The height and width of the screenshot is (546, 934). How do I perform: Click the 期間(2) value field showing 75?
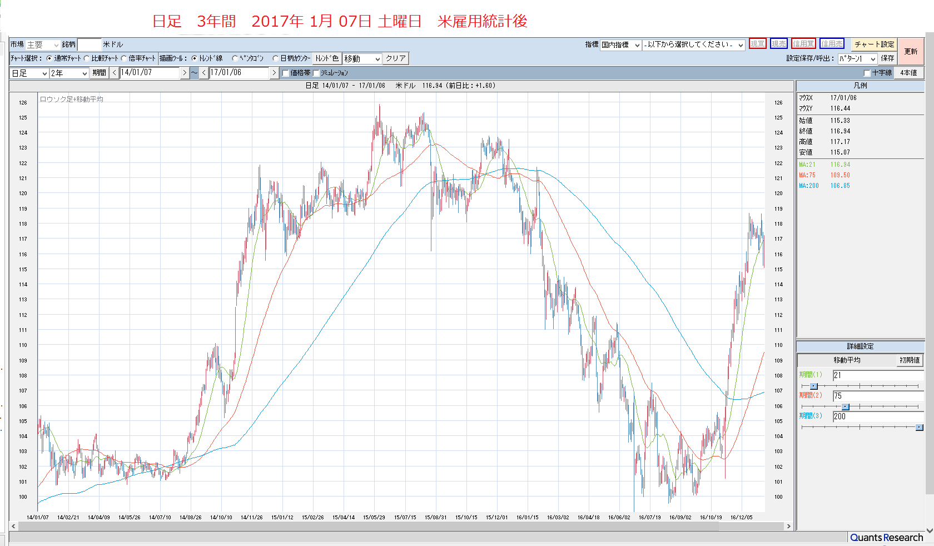tap(878, 396)
